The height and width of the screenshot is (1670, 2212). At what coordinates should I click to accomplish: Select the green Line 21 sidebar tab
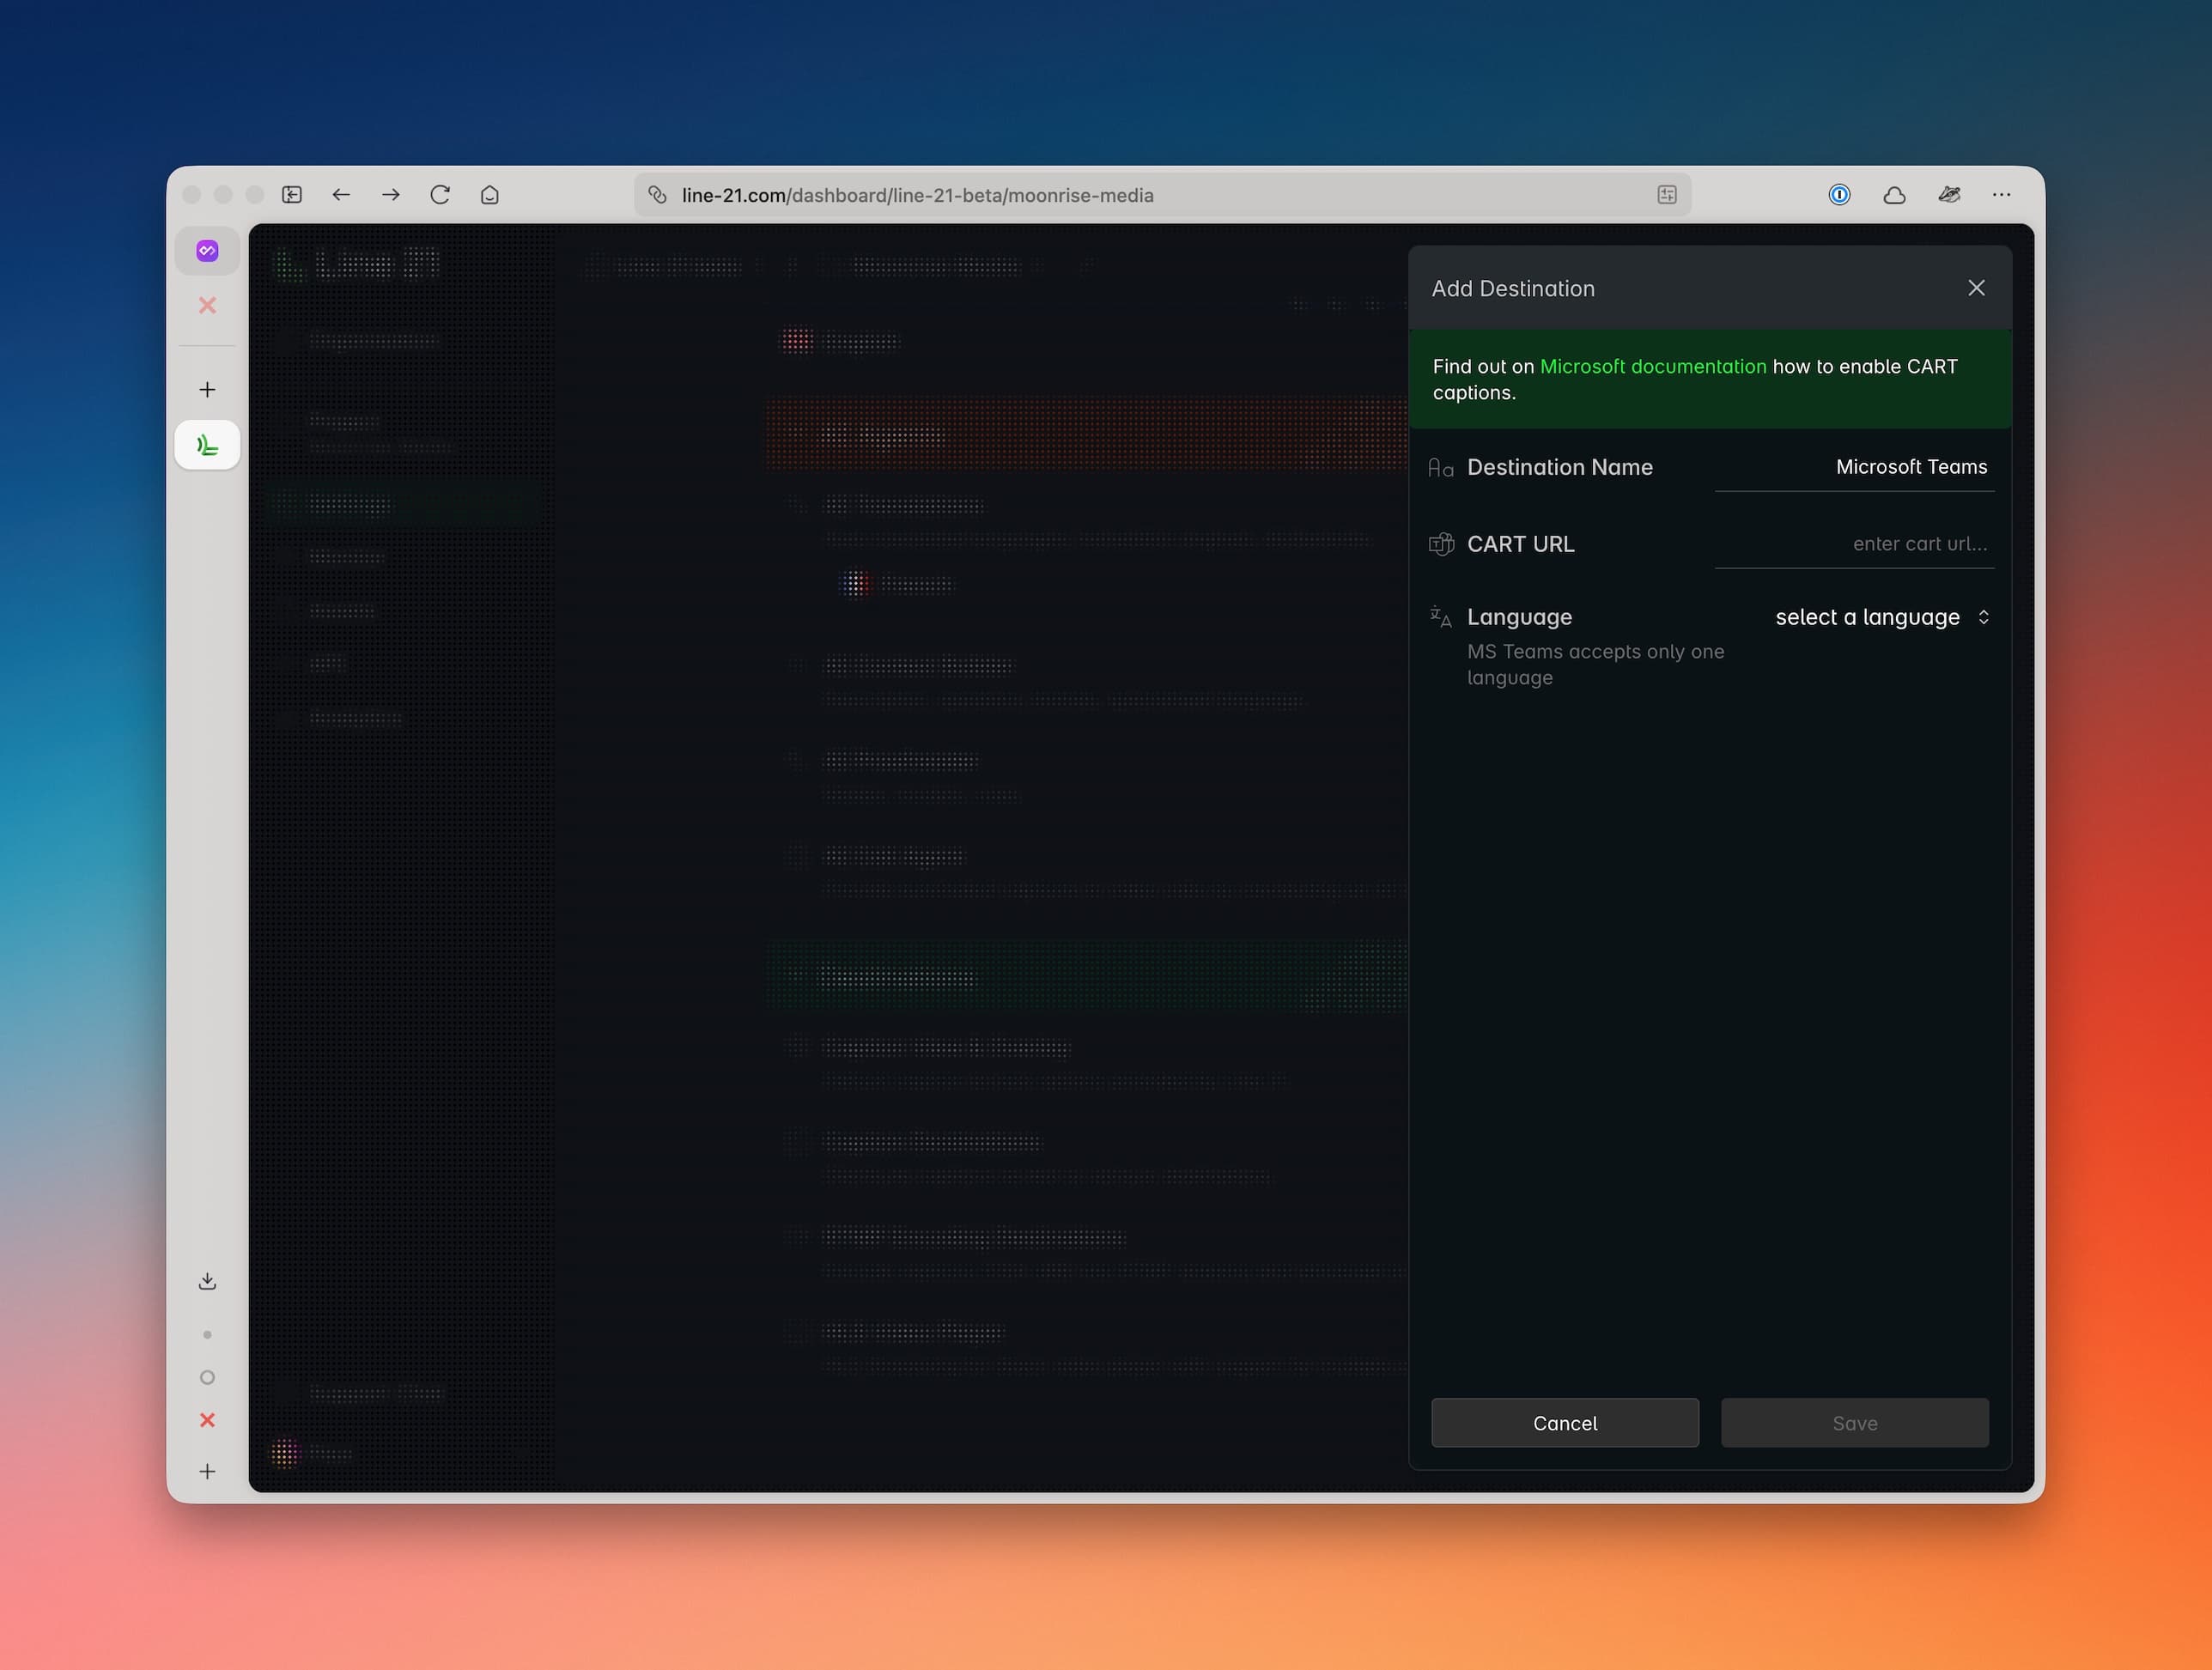207,445
